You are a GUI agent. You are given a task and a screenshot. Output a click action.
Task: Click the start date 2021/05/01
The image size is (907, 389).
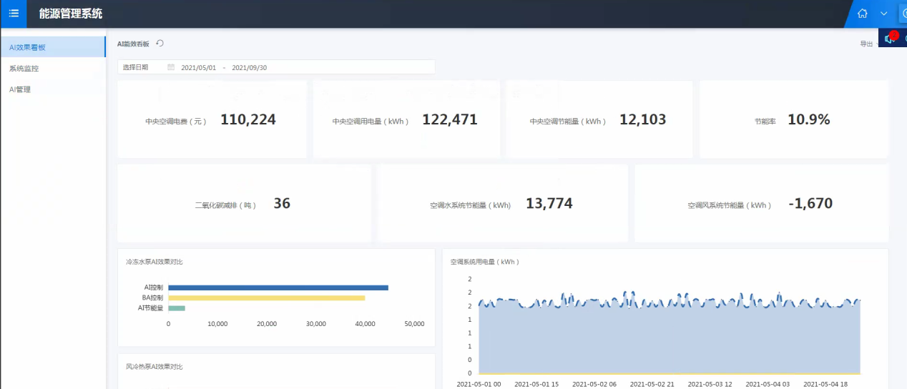tap(198, 67)
